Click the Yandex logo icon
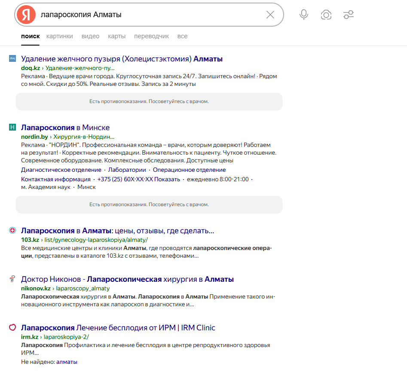The width and height of the screenshot is (407, 375). pyautogui.click(x=26, y=15)
